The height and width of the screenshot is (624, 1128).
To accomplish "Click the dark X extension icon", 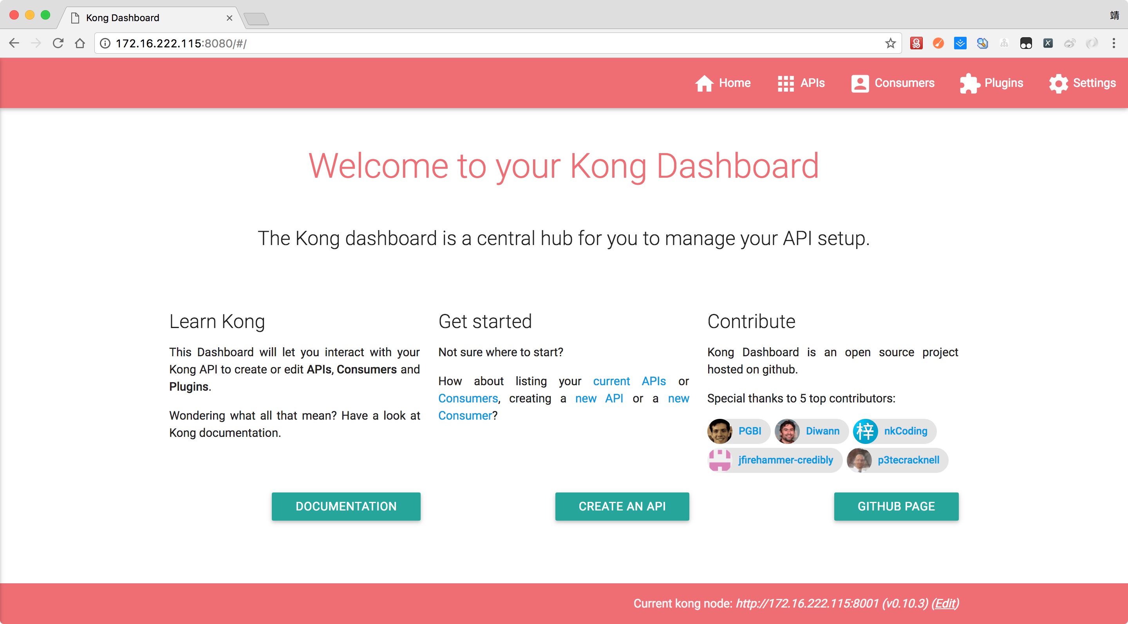I will tap(1048, 43).
